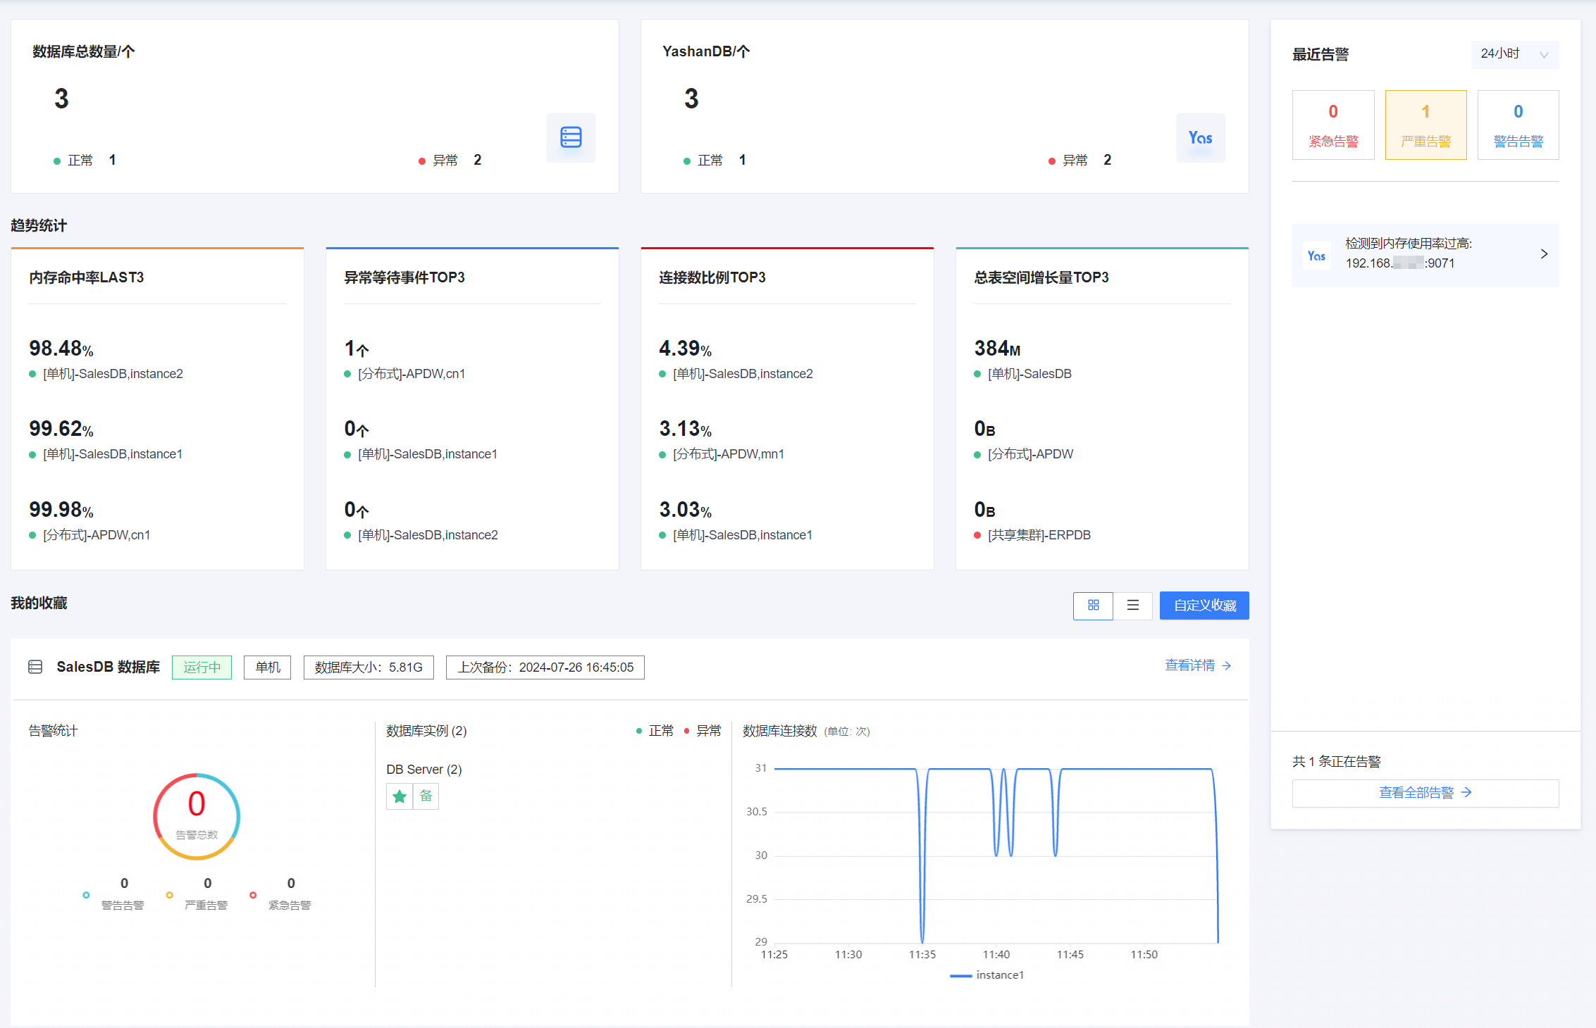Click the 384M tablespace growth value
This screenshot has width=1596, height=1028.
point(997,349)
